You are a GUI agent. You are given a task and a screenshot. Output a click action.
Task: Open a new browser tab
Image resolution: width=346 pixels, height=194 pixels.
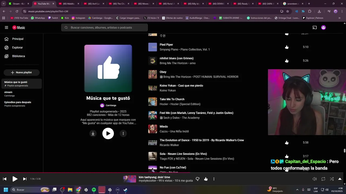coord(309,4)
